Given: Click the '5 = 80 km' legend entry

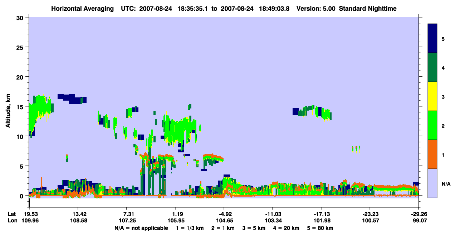Looking at the screenshot, I should click(320, 228).
